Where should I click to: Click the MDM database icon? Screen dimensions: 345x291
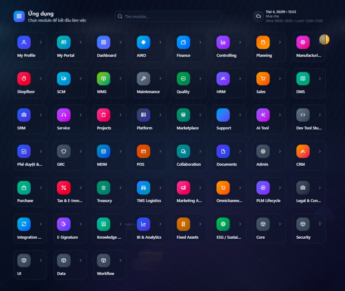[x=104, y=151]
